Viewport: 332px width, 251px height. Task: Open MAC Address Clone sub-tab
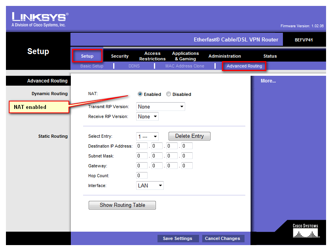184,66
